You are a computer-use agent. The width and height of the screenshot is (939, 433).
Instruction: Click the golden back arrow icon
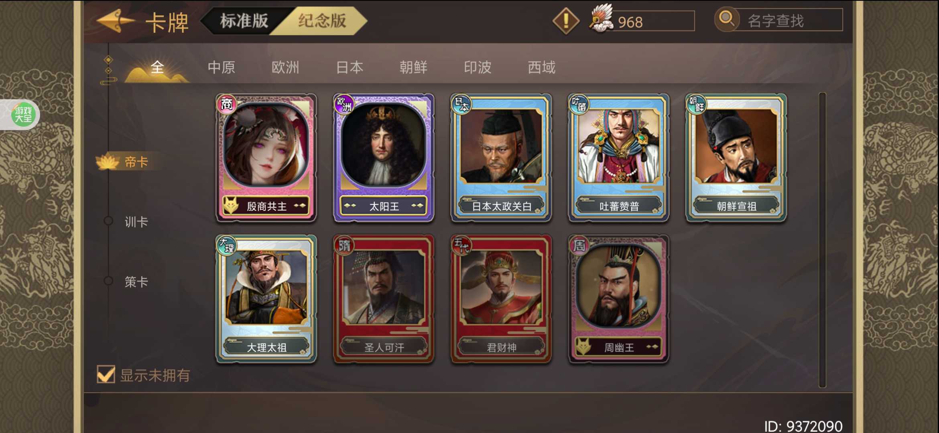click(x=115, y=21)
